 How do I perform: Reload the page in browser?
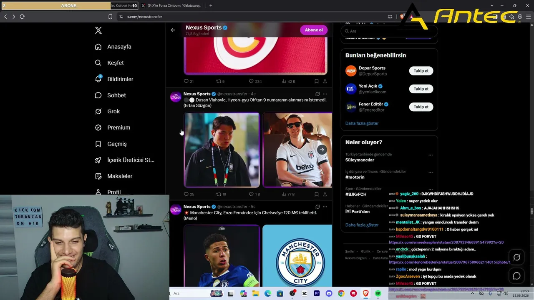click(22, 17)
